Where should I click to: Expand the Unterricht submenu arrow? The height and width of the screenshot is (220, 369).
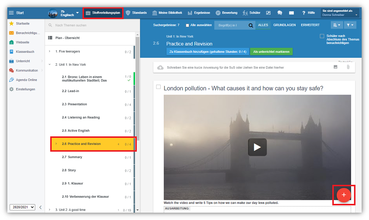(x=42, y=61)
